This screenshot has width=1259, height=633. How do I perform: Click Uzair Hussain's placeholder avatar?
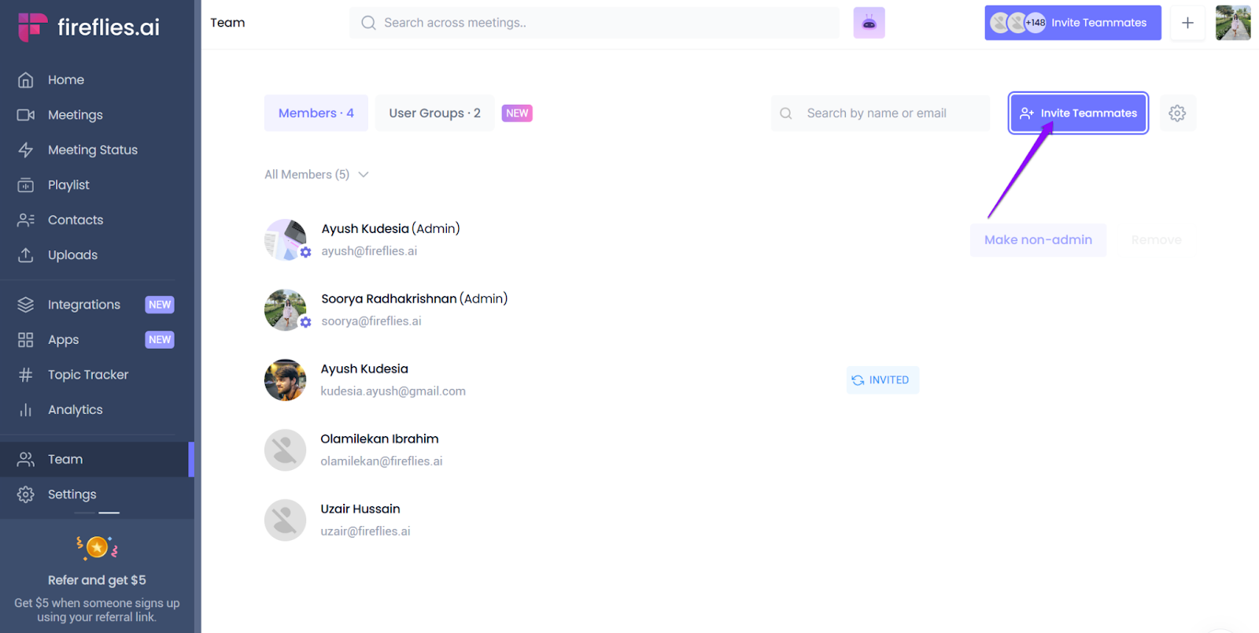click(286, 520)
